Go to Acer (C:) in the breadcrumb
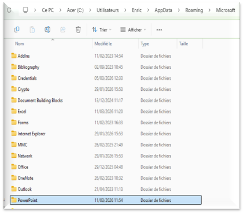Image resolution: width=244 pixels, height=214 pixels. [75, 10]
